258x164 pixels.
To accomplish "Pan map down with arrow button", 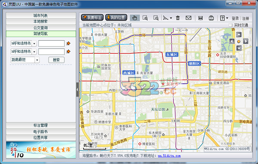I will [x=239, y=48].
